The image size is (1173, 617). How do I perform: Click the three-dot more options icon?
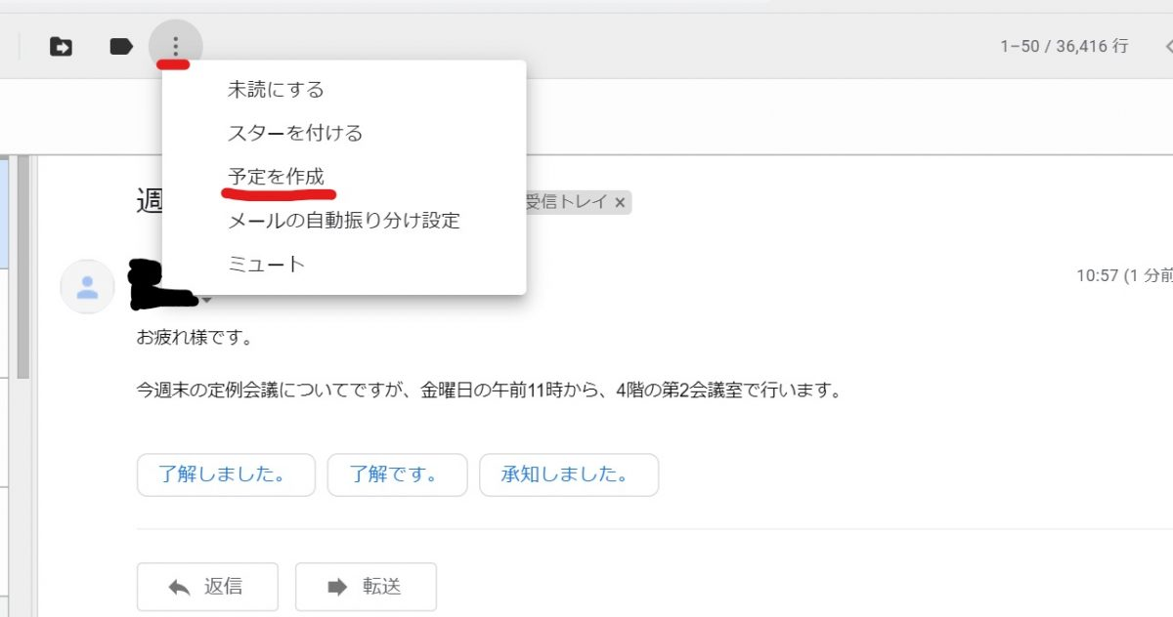[x=174, y=45]
